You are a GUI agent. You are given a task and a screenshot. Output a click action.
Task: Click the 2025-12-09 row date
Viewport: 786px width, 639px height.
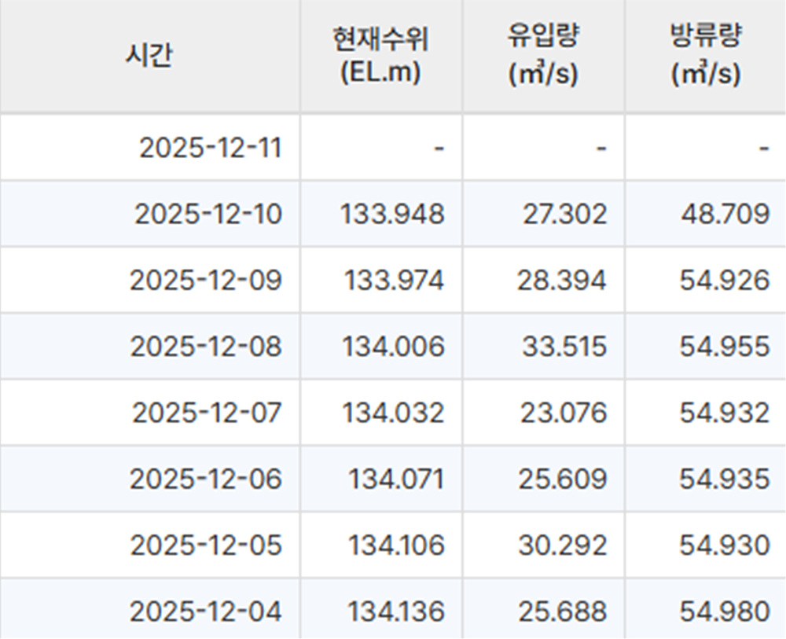(206, 281)
